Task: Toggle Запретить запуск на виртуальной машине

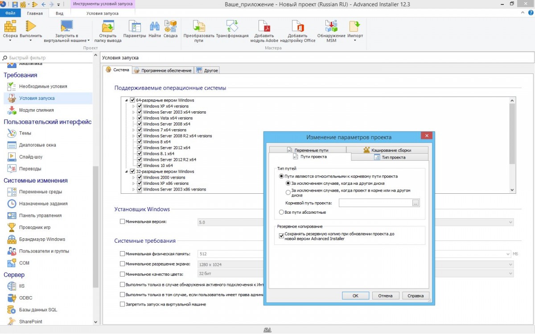Action: pyautogui.click(x=123, y=304)
